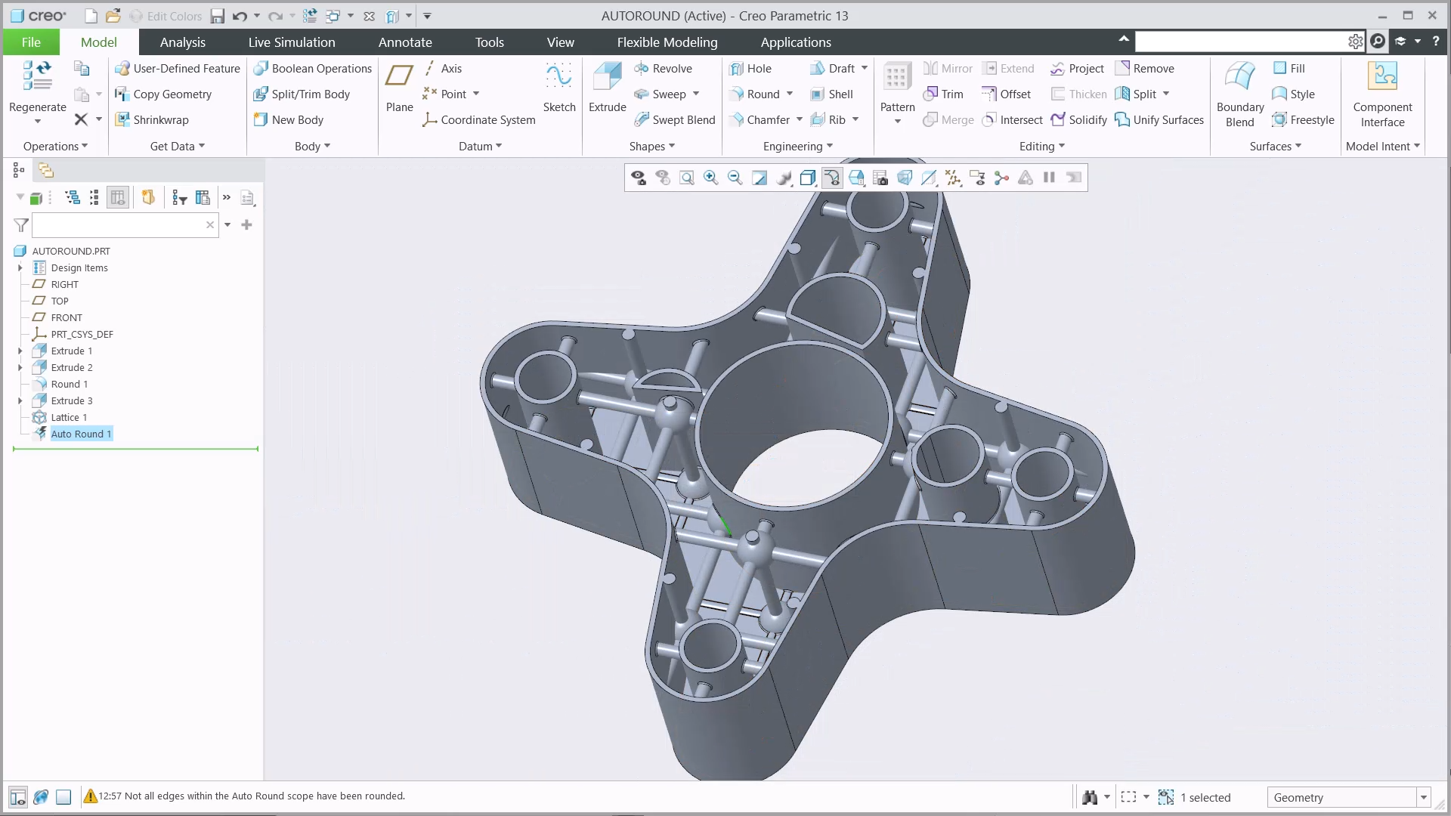Switch to the Live Simulation tab

tap(291, 42)
